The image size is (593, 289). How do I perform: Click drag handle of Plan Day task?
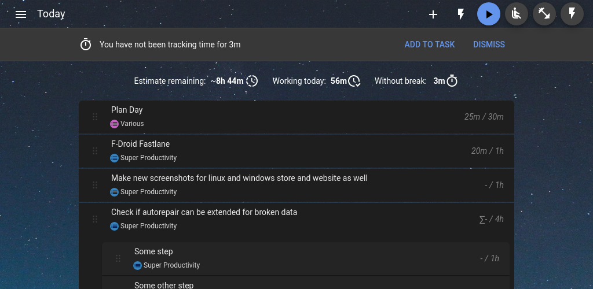coord(95,117)
